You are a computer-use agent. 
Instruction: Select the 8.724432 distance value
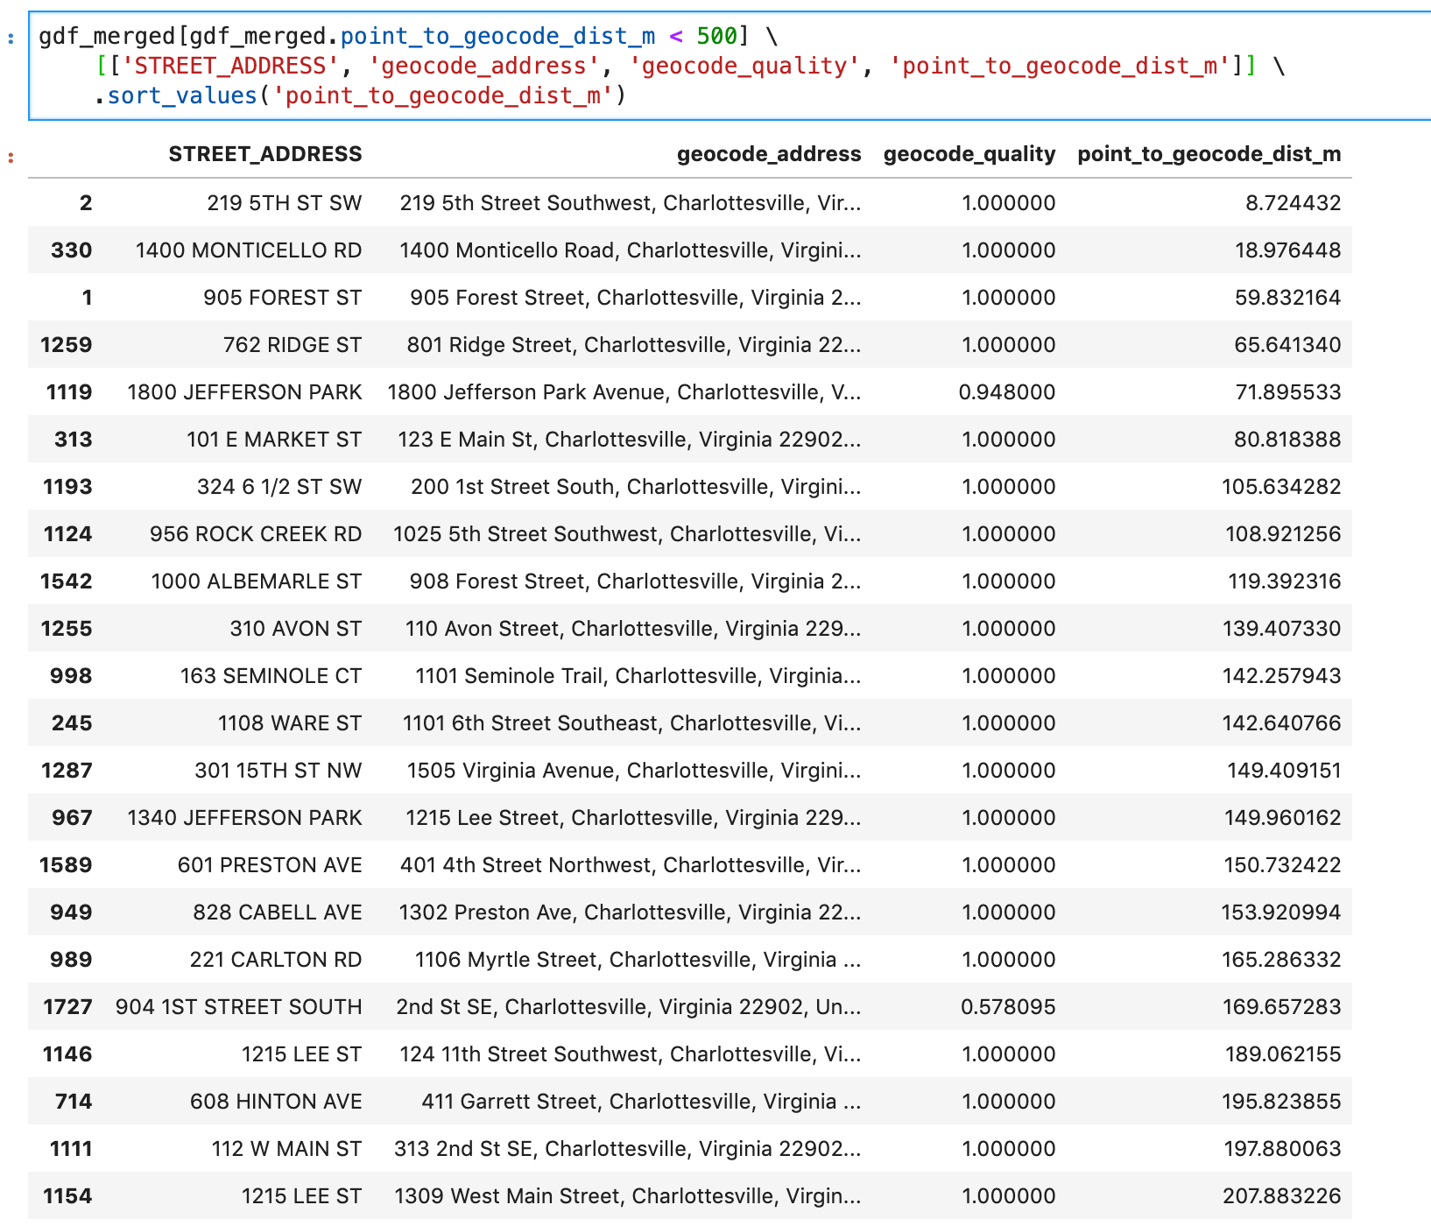[x=1293, y=203]
